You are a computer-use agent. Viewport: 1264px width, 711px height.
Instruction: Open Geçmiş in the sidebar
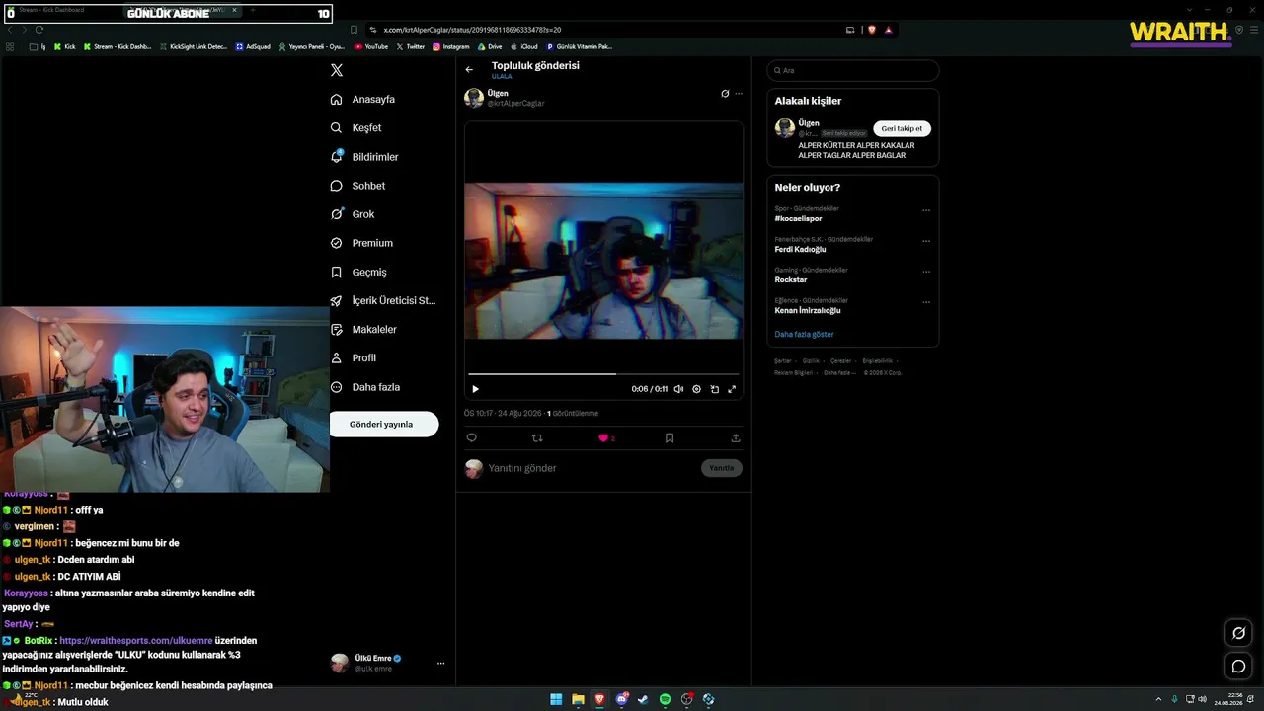click(x=358, y=272)
